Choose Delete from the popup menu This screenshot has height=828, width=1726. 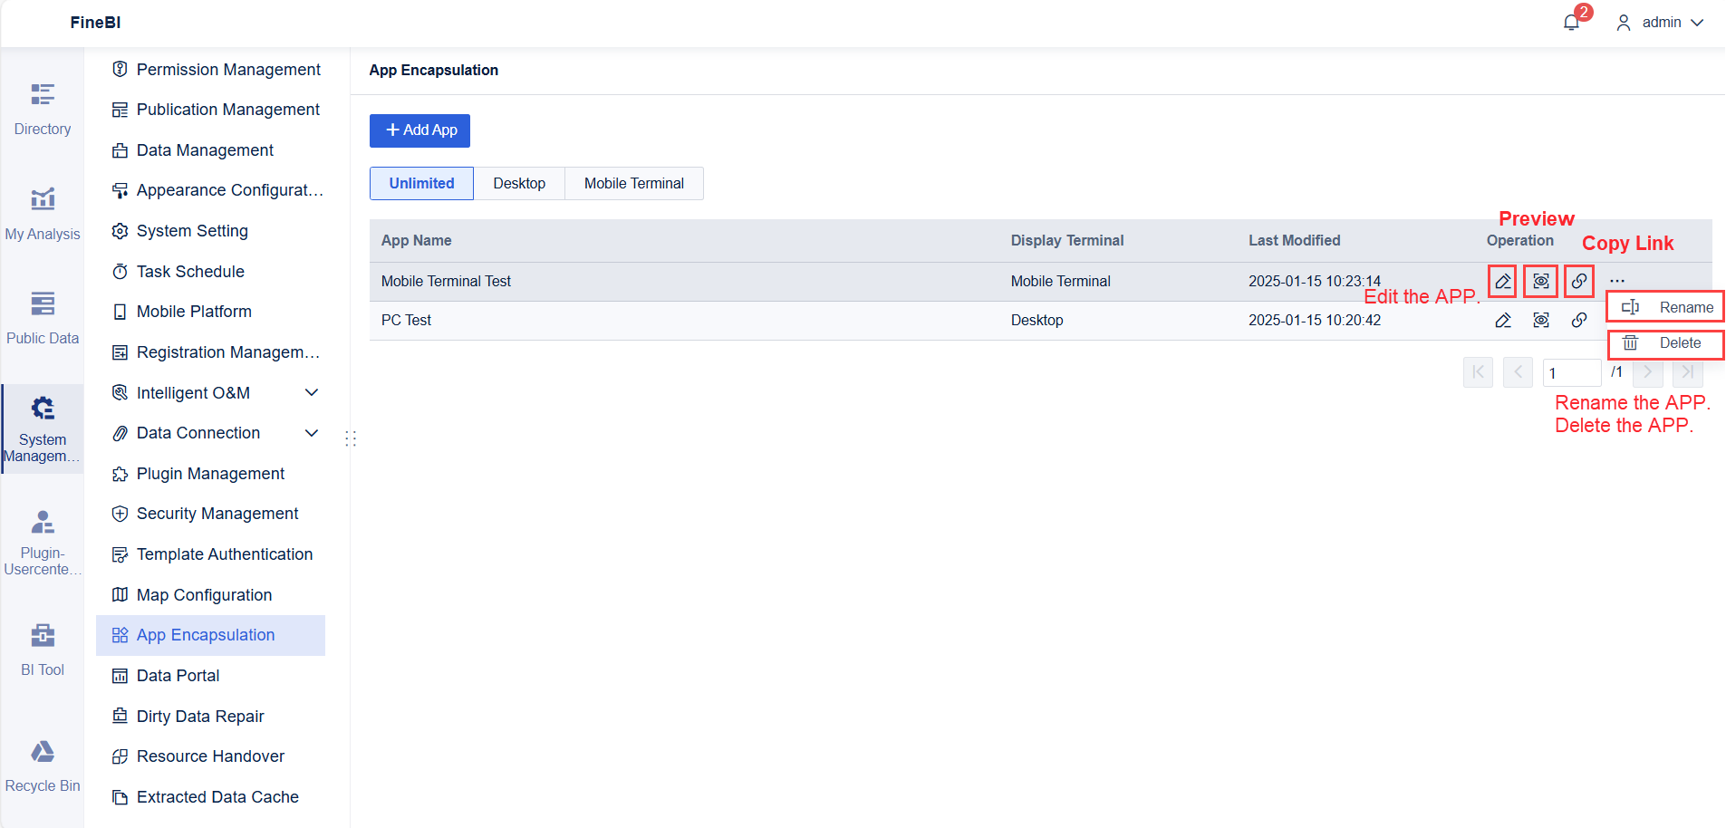(x=1665, y=343)
